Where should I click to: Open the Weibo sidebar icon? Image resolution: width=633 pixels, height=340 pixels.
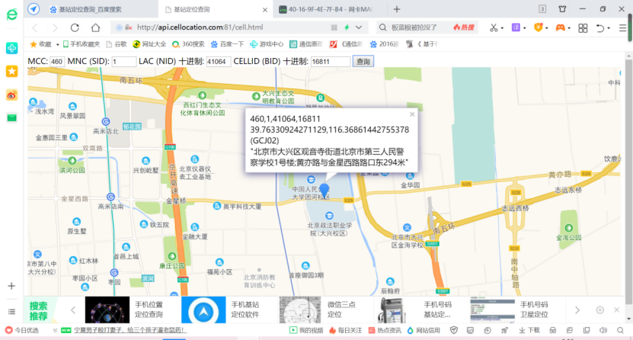[11, 95]
